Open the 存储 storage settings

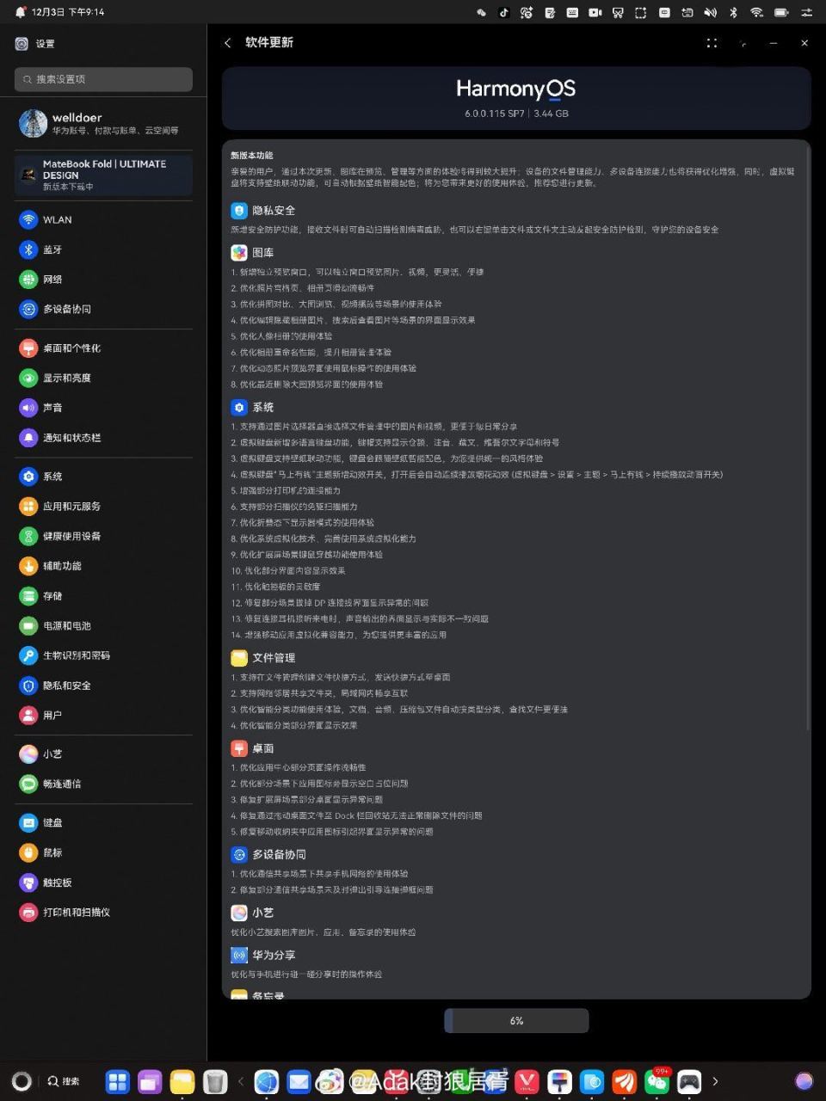point(103,595)
